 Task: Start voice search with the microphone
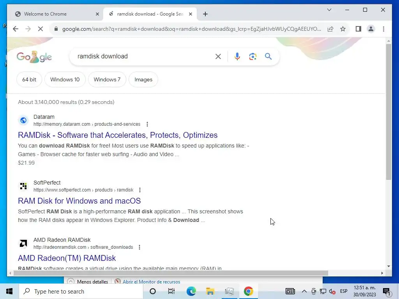click(x=237, y=56)
